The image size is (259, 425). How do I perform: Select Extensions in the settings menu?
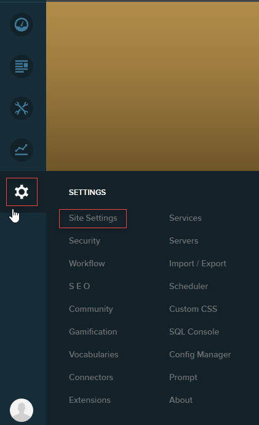tap(90, 400)
